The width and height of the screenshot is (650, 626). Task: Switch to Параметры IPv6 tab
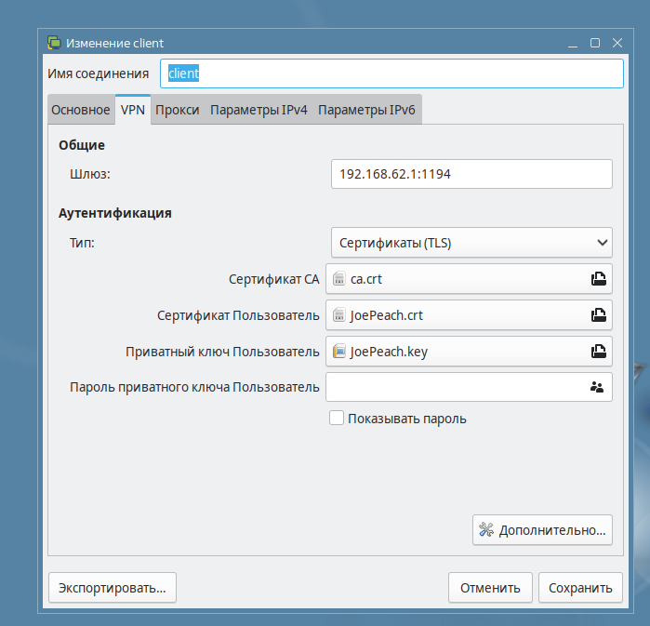pyautogui.click(x=366, y=110)
